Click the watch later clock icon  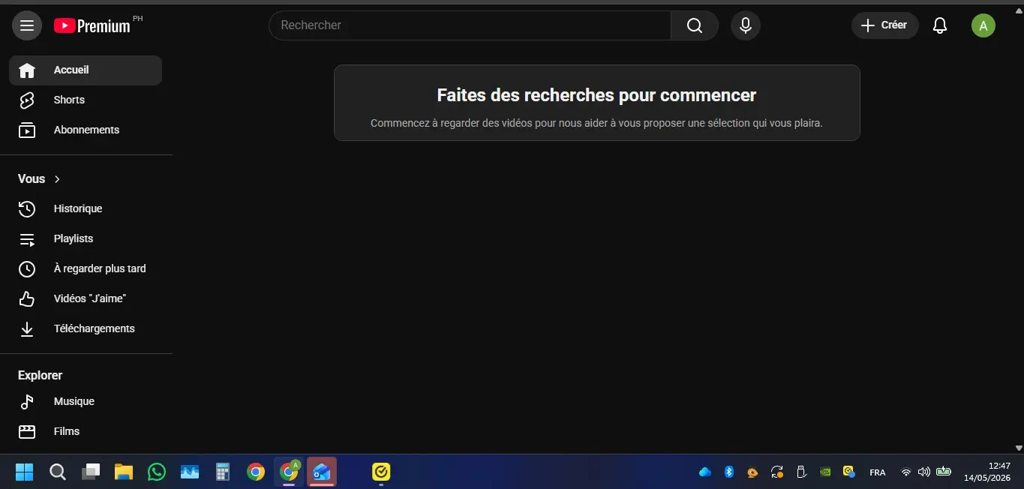(27, 268)
